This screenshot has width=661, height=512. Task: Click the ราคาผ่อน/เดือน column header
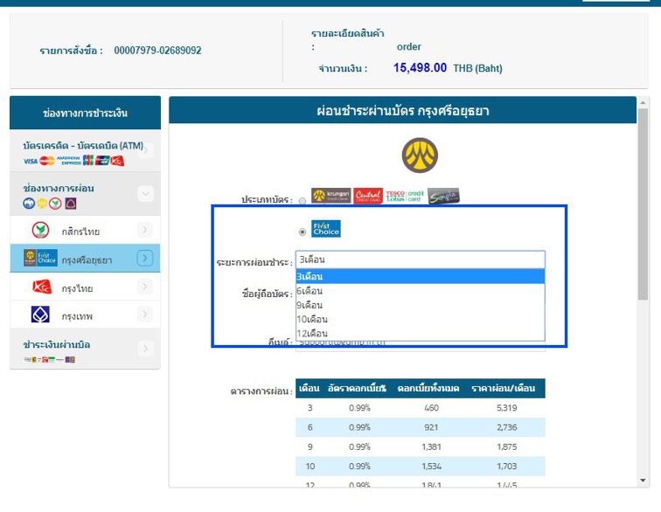504,388
